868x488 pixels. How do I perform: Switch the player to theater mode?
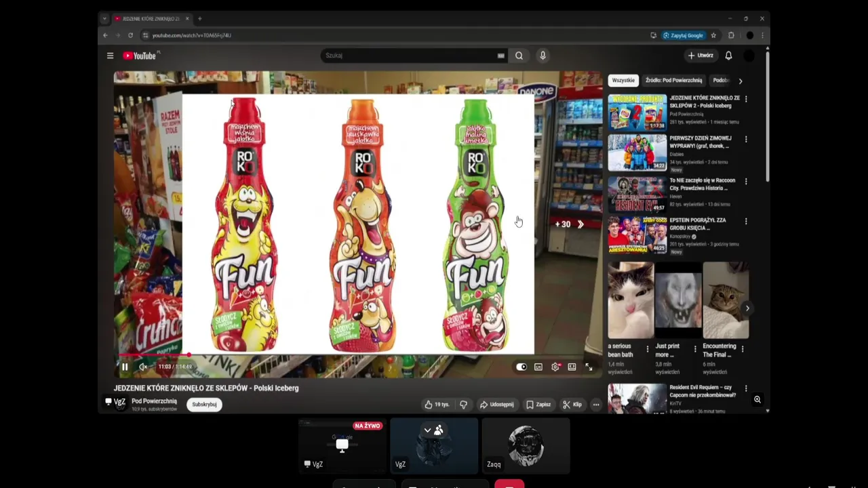[x=572, y=367]
